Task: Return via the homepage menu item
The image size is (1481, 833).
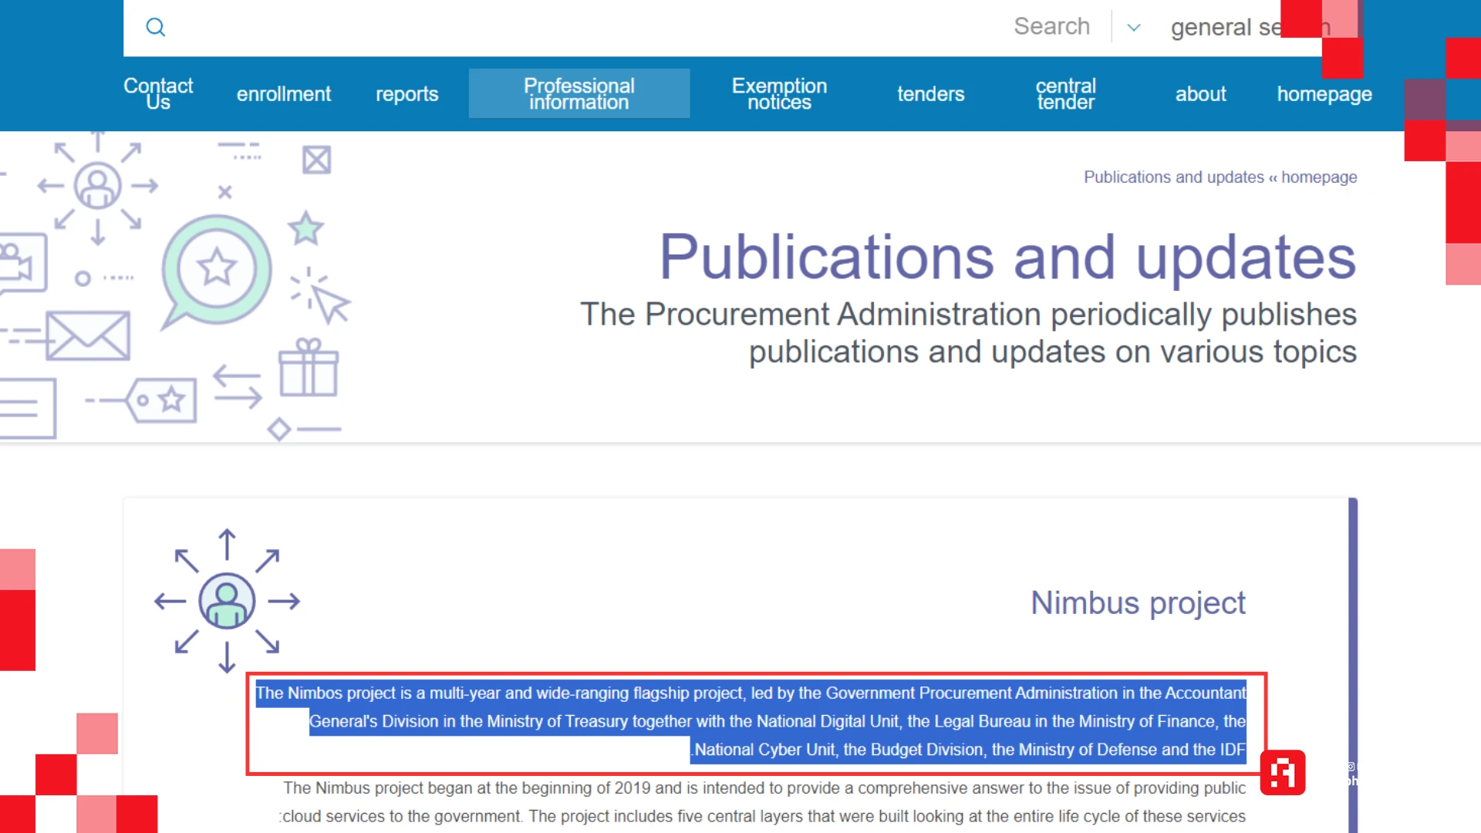Action: (x=1324, y=94)
